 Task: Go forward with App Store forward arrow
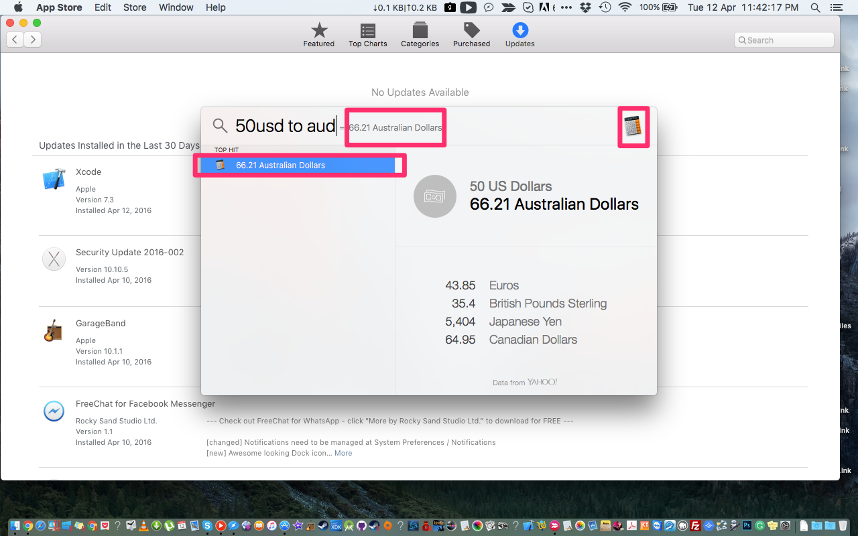33,40
